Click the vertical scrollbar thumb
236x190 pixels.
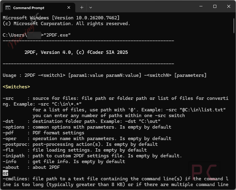pyautogui.click(x=234, y=26)
